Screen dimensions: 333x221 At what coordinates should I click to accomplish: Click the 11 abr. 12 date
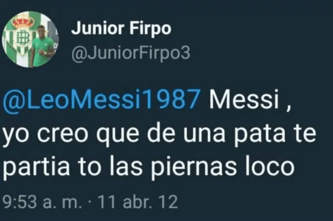coord(138,202)
